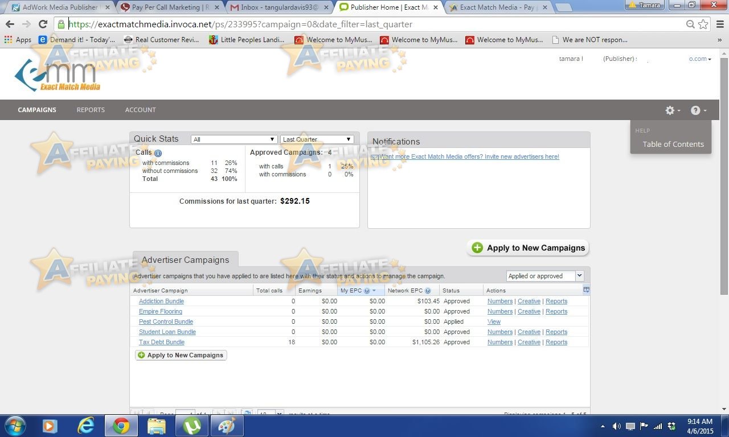
Task: Click the large Apply to New Campaigns button
Action: [x=528, y=248]
